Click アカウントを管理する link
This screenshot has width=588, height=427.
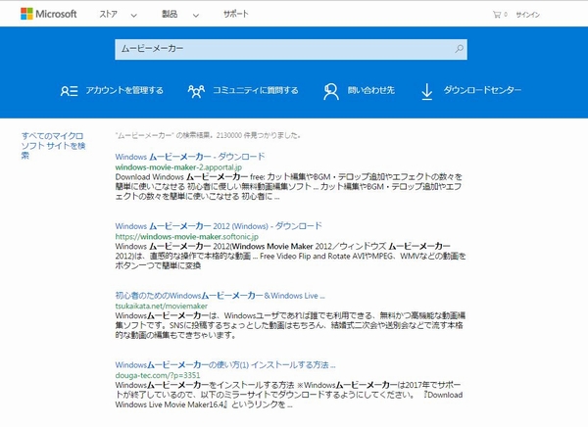click(124, 91)
